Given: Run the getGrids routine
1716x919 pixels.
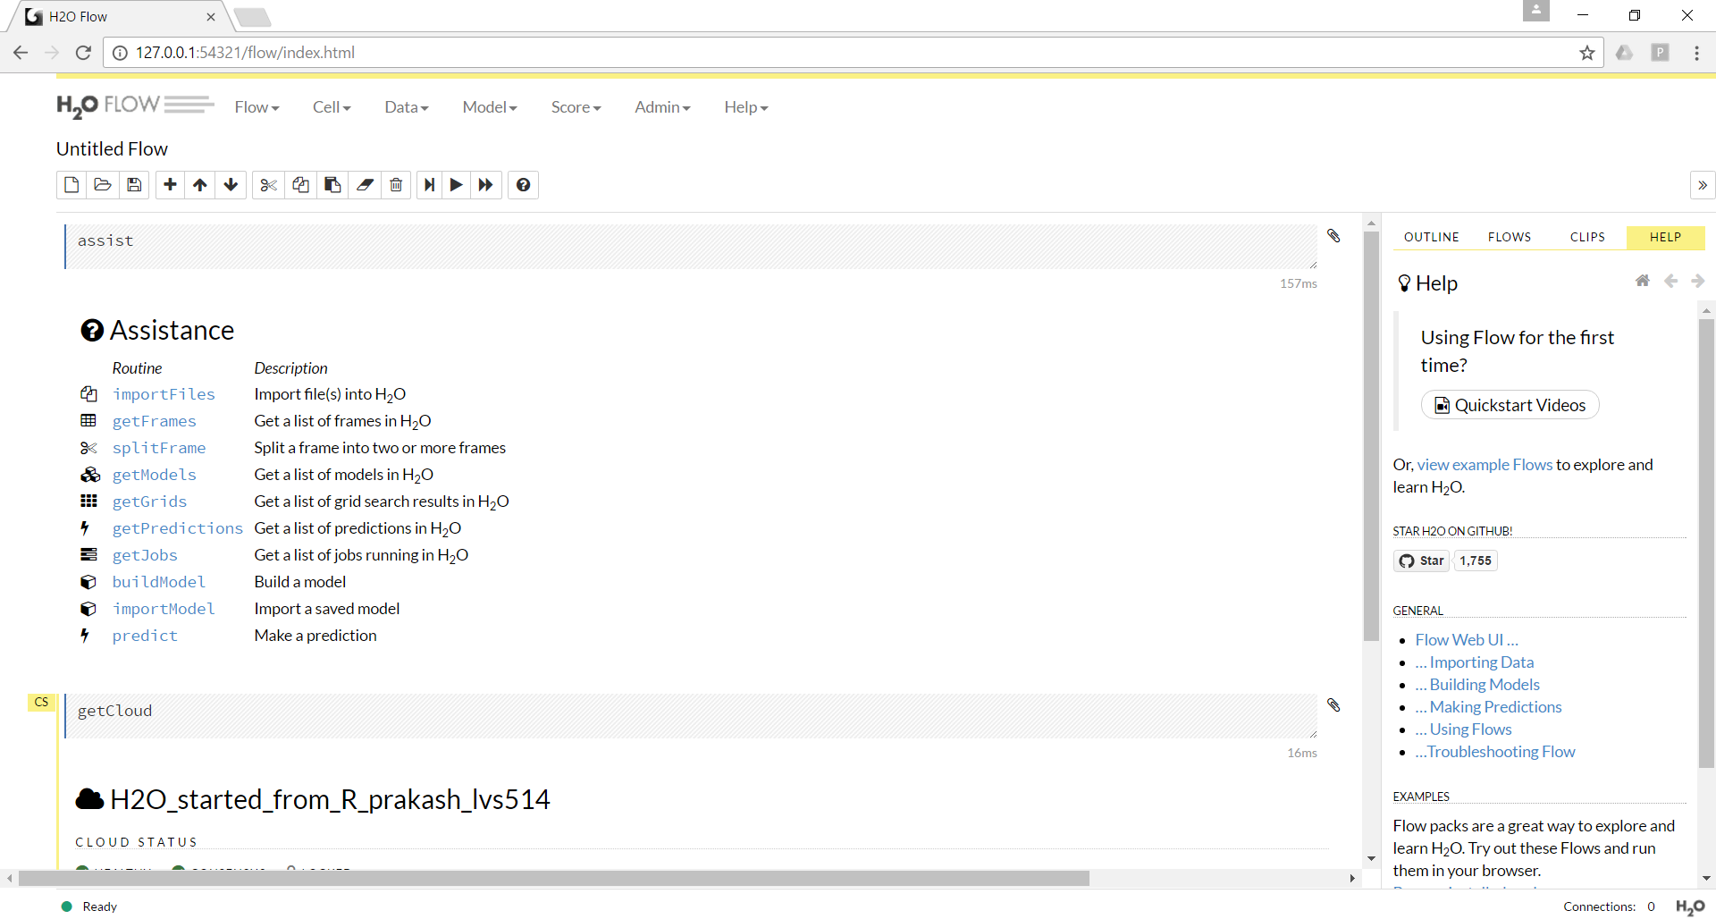Looking at the screenshot, I should pyautogui.click(x=149, y=502).
